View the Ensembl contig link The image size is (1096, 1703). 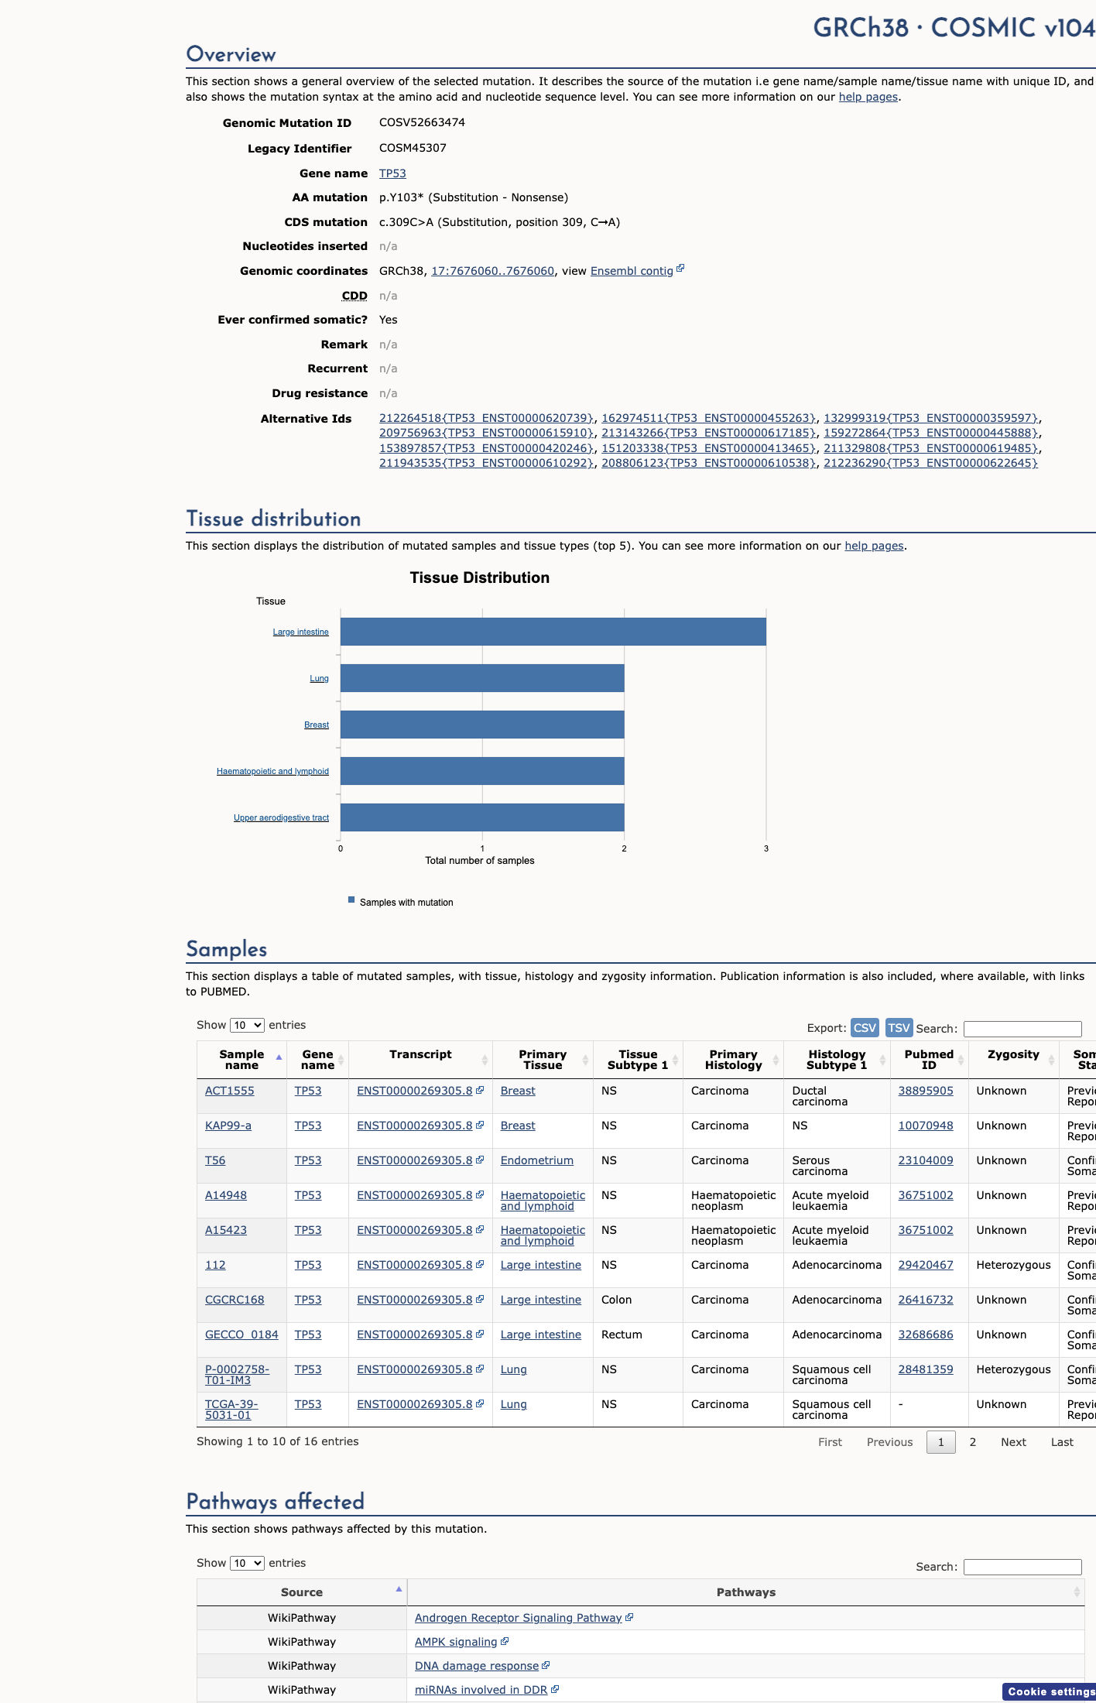click(632, 271)
